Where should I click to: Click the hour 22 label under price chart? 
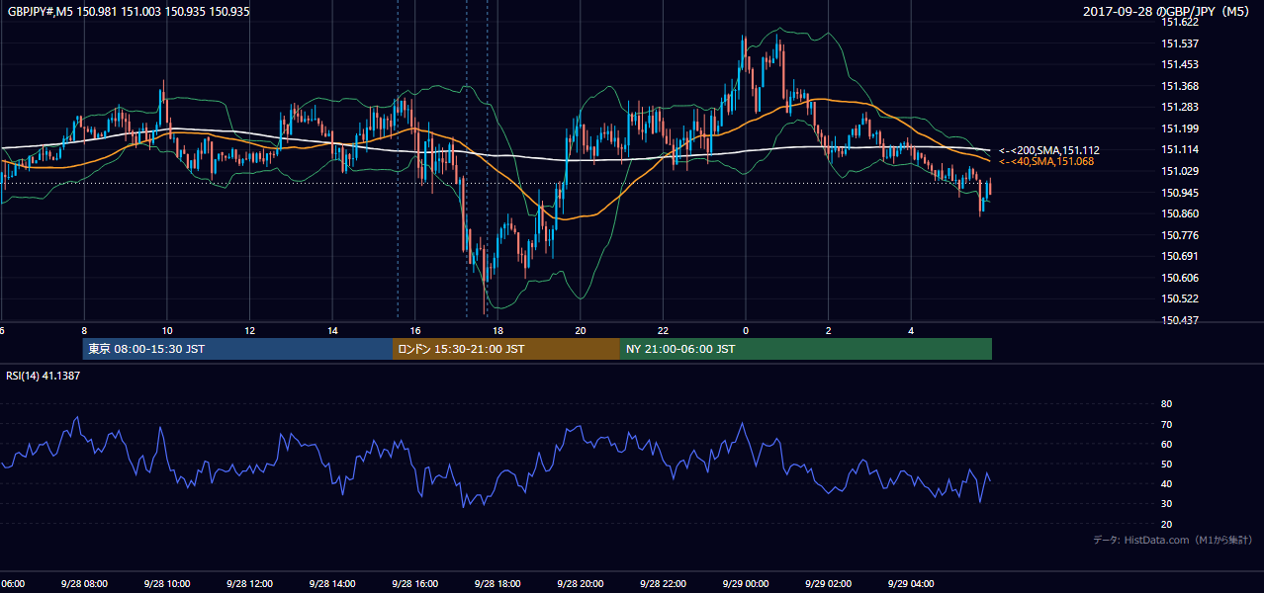point(664,330)
